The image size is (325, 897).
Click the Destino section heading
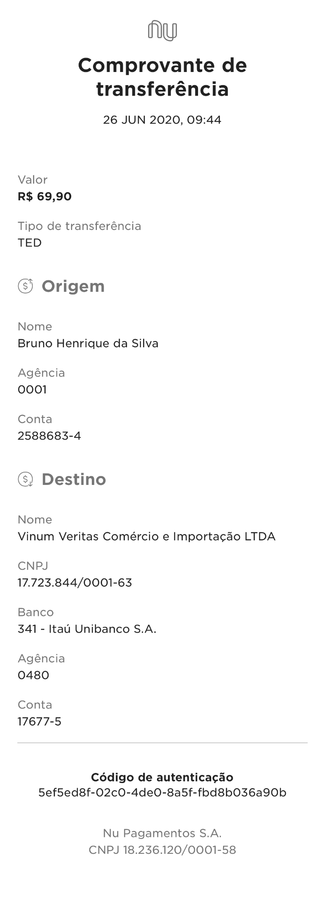[74, 479]
